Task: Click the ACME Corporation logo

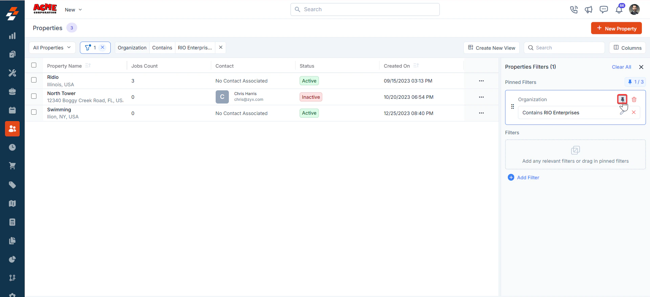Action: coord(45,9)
